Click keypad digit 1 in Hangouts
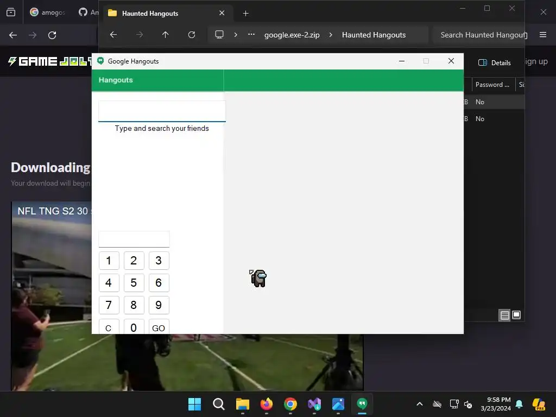The image size is (556, 417). click(109, 261)
